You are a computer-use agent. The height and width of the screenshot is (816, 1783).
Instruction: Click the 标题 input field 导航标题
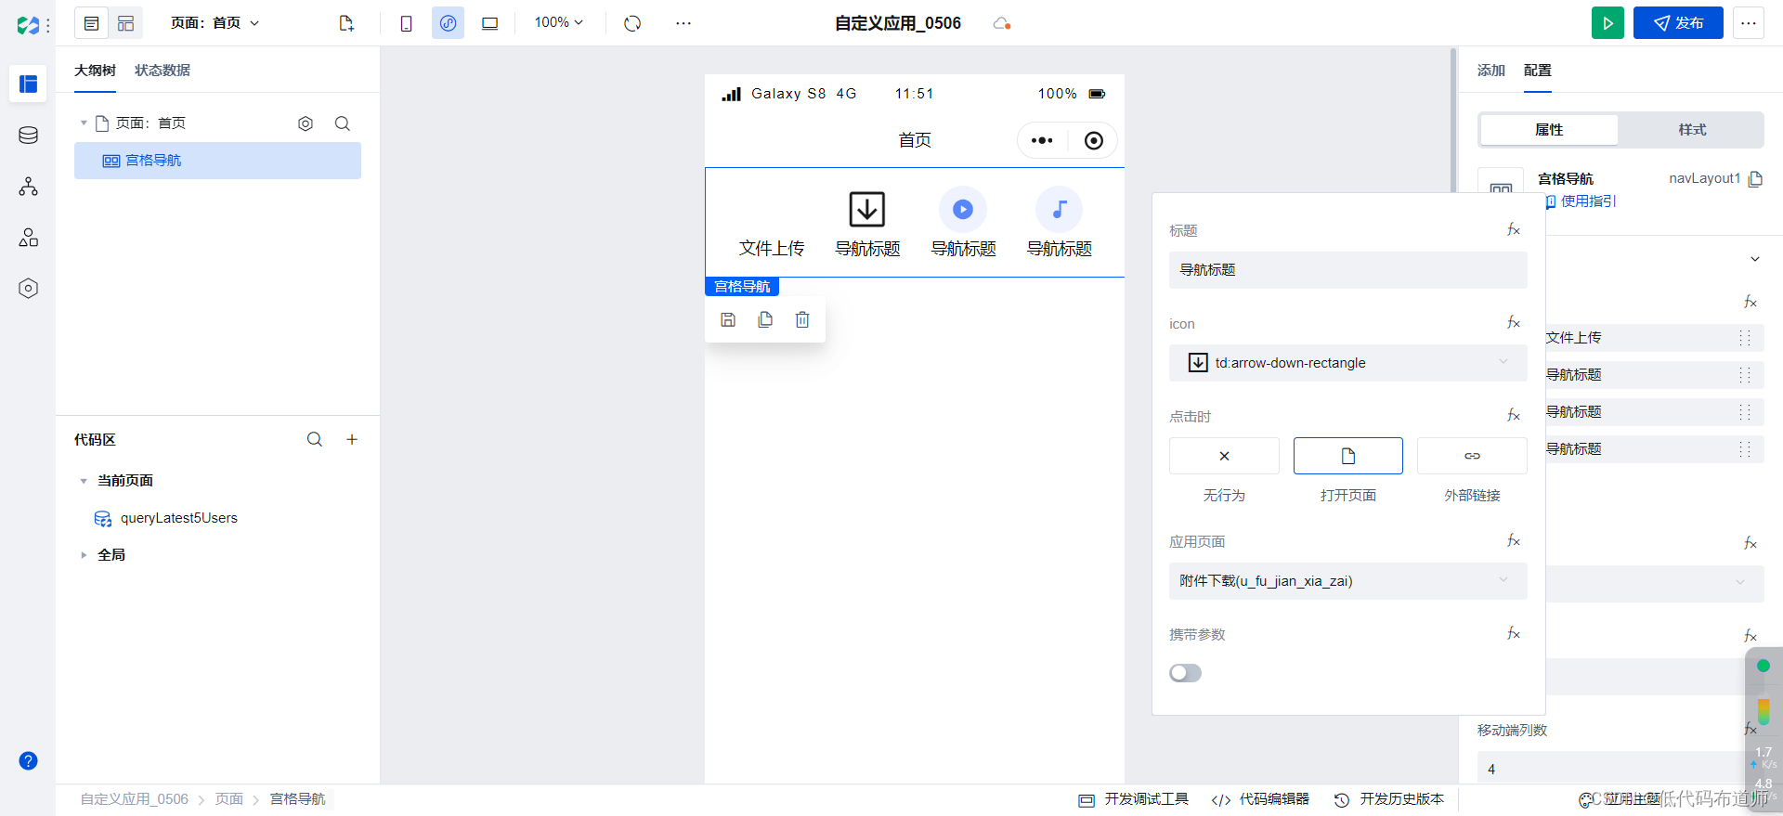tap(1347, 270)
